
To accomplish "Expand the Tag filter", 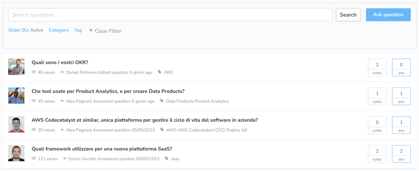I will pyautogui.click(x=78, y=30).
